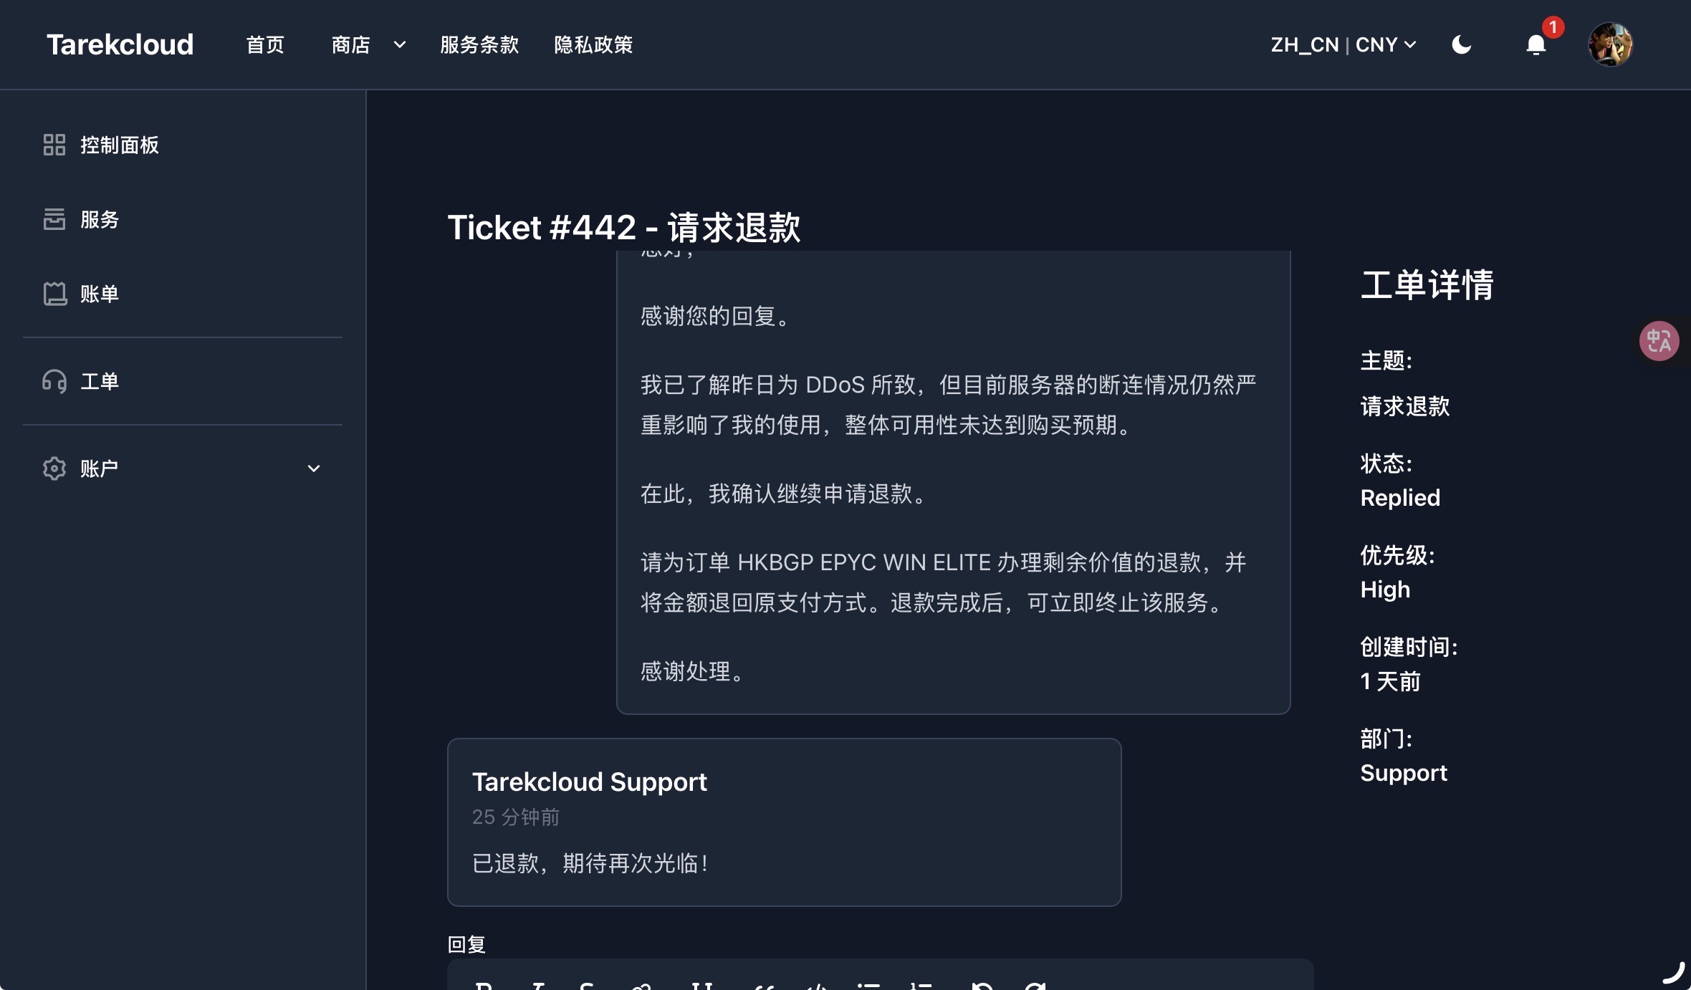
Task: Open 服务条款 in the top navigation
Action: pos(479,45)
